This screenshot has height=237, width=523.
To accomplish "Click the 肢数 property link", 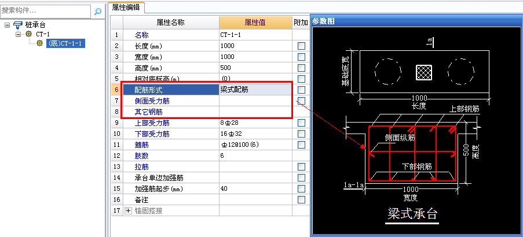I will pyautogui.click(x=142, y=155).
